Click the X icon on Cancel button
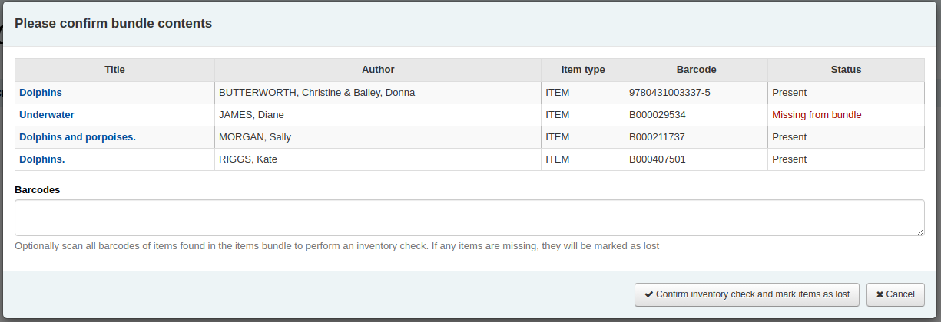 click(x=880, y=294)
